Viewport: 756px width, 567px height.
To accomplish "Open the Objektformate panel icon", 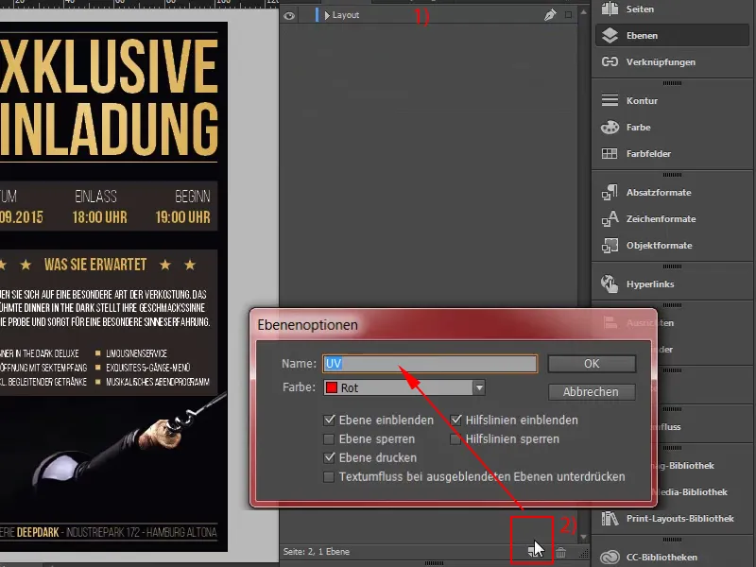I will [x=610, y=245].
